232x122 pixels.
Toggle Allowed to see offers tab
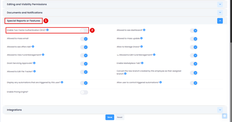point(84,47)
